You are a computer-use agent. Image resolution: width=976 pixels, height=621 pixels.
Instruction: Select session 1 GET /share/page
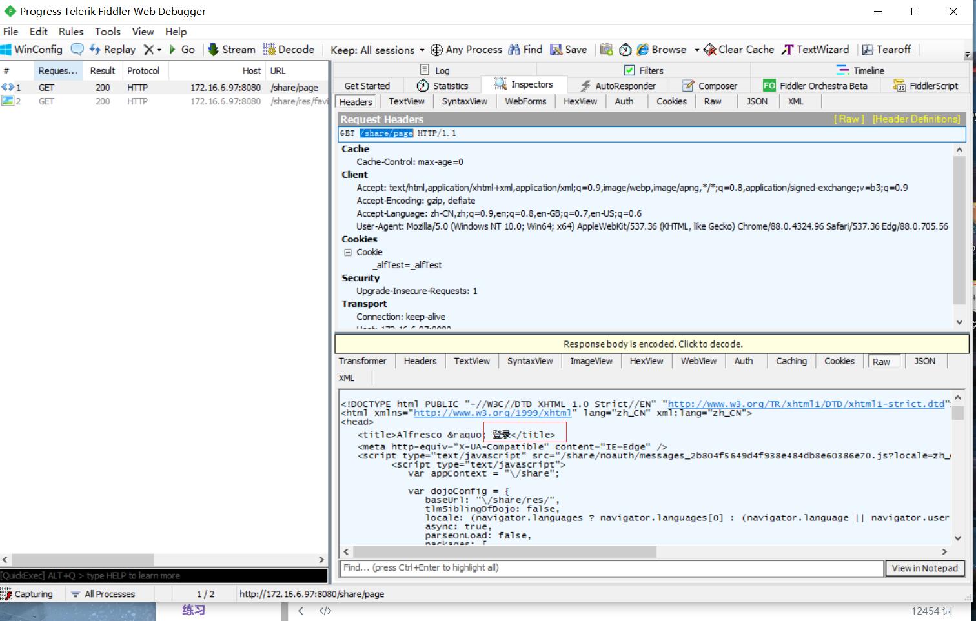pyautogui.click(x=165, y=88)
